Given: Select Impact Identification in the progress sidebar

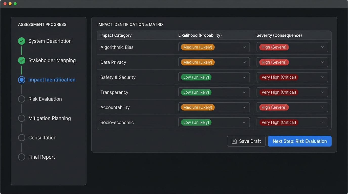Looking at the screenshot, I should [52, 80].
